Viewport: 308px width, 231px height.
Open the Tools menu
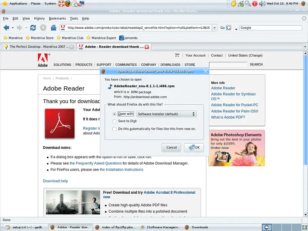click(74, 18)
